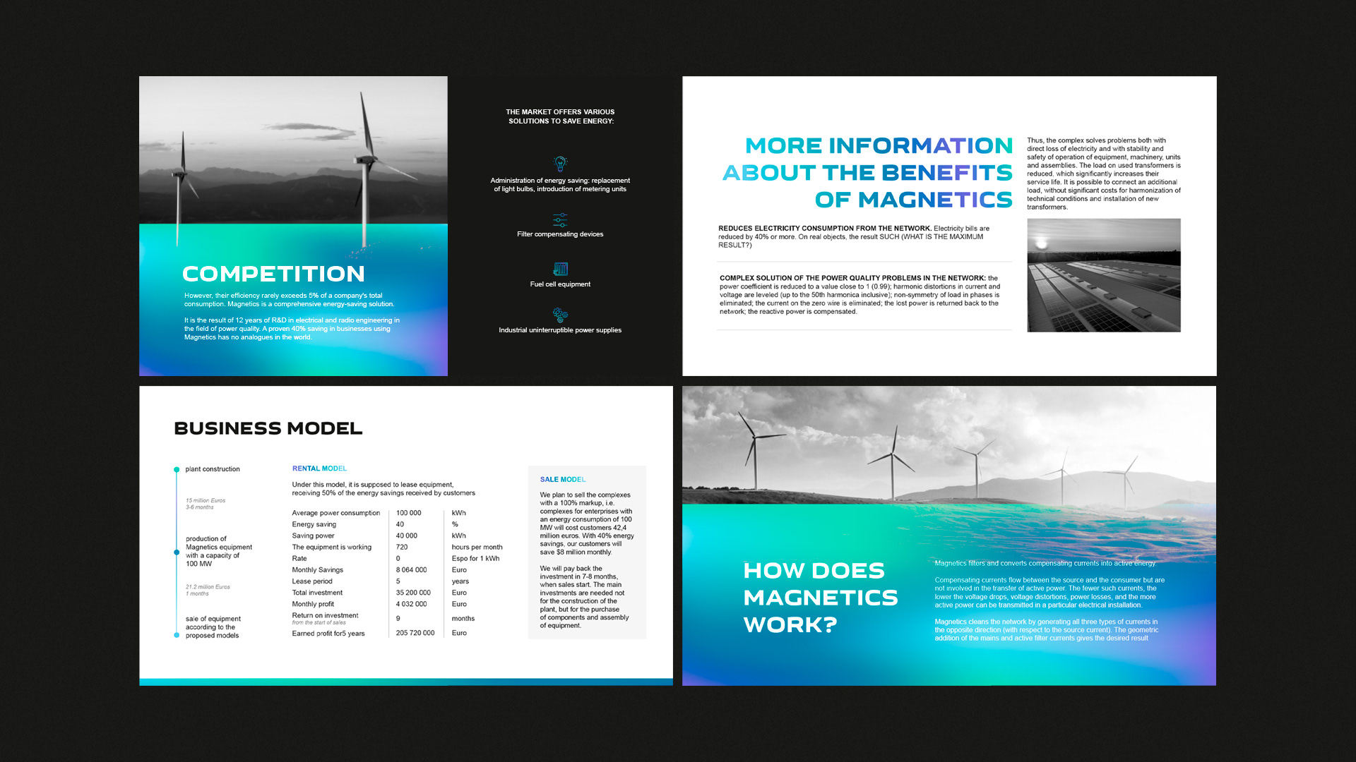The width and height of the screenshot is (1356, 762).
Task: Click the SALE MODEL heading
Action: pos(562,479)
